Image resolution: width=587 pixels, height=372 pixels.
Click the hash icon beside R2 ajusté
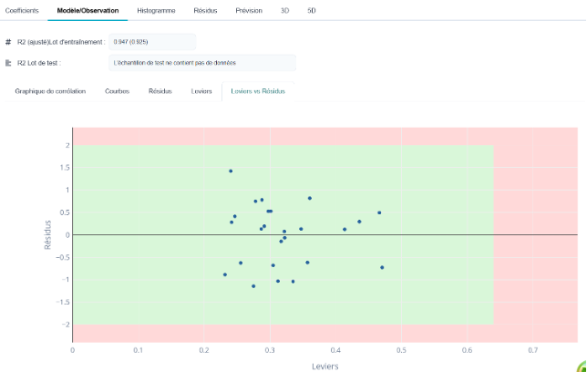(x=8, y=42)
